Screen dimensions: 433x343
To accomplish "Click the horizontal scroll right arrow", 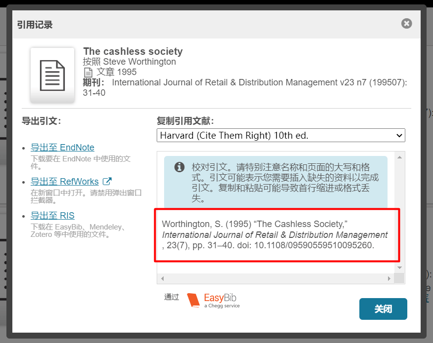I will [x=389, y=278].
